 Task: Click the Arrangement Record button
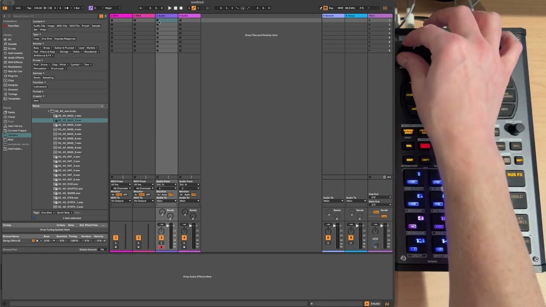coord(181,8)
